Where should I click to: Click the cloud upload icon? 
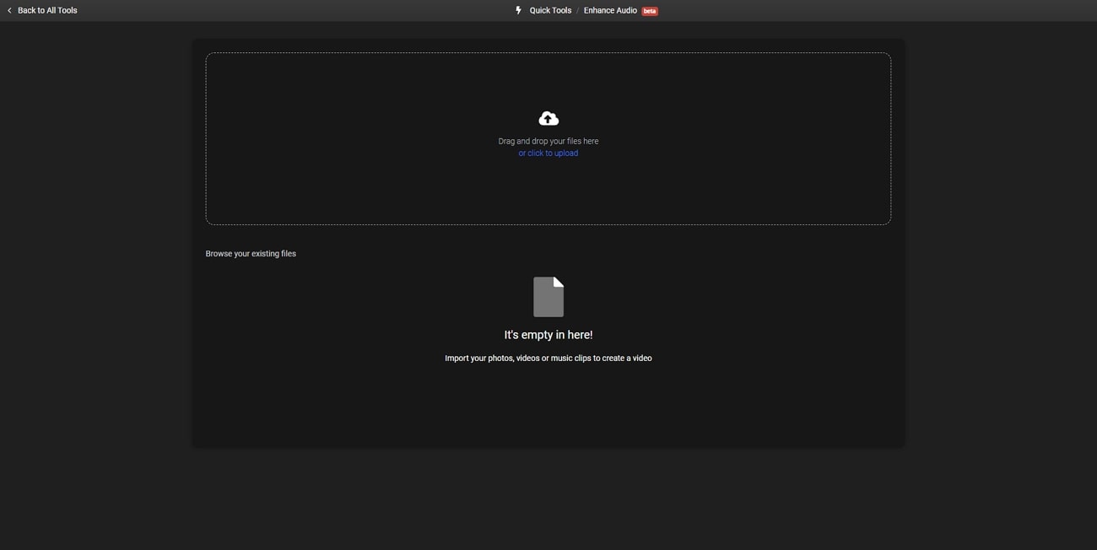click(x=548, y=118)
